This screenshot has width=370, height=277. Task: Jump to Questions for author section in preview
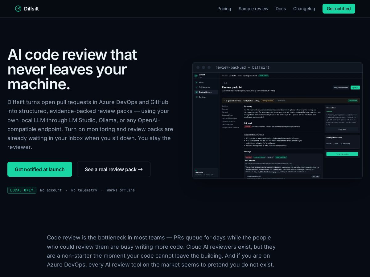tap(229, 121)
